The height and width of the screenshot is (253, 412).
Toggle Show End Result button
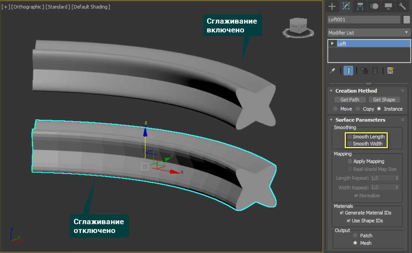(348, 71)
